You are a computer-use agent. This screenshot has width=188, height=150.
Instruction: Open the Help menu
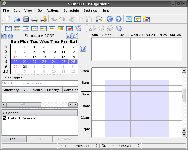(x=105, y=10)
